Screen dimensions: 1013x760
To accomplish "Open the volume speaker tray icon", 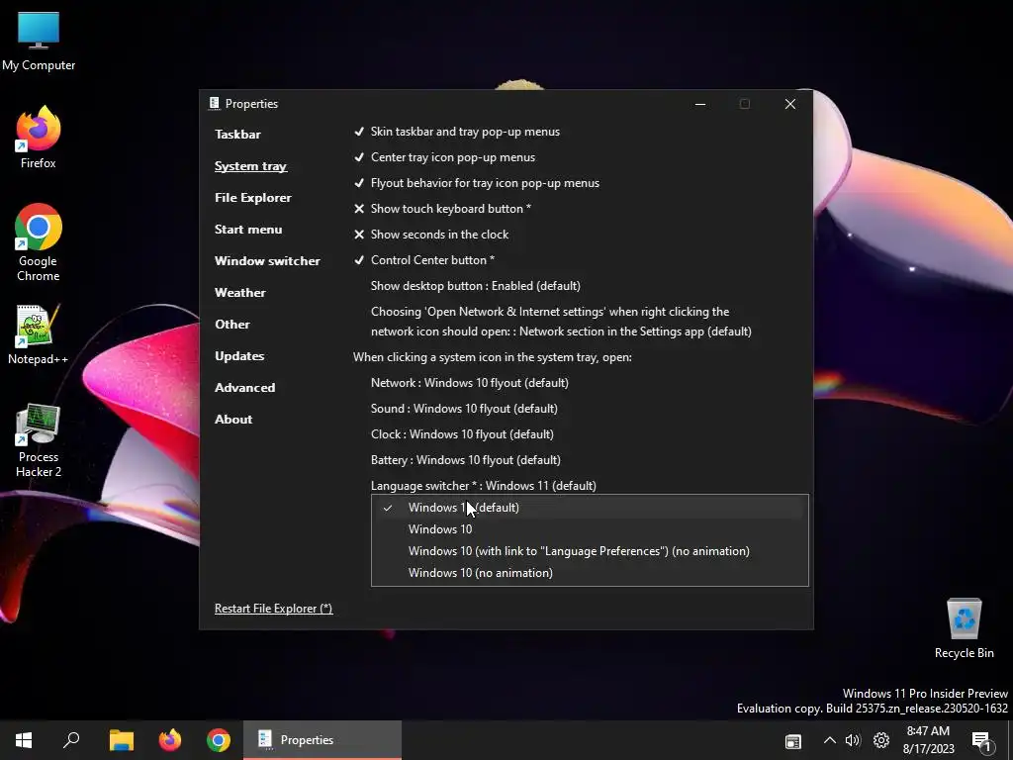I will coord(853,740).
